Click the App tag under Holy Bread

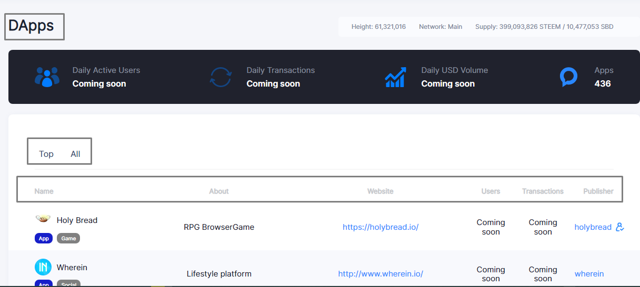tap(44, 238)
